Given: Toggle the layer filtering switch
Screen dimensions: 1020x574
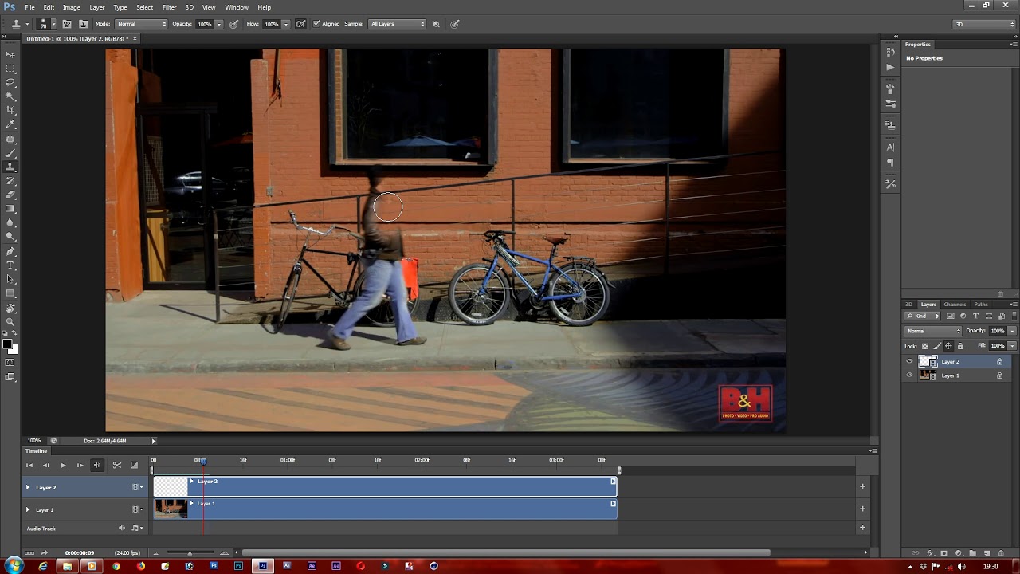Looking at the screenshot, I should (x=1013, y=316).
